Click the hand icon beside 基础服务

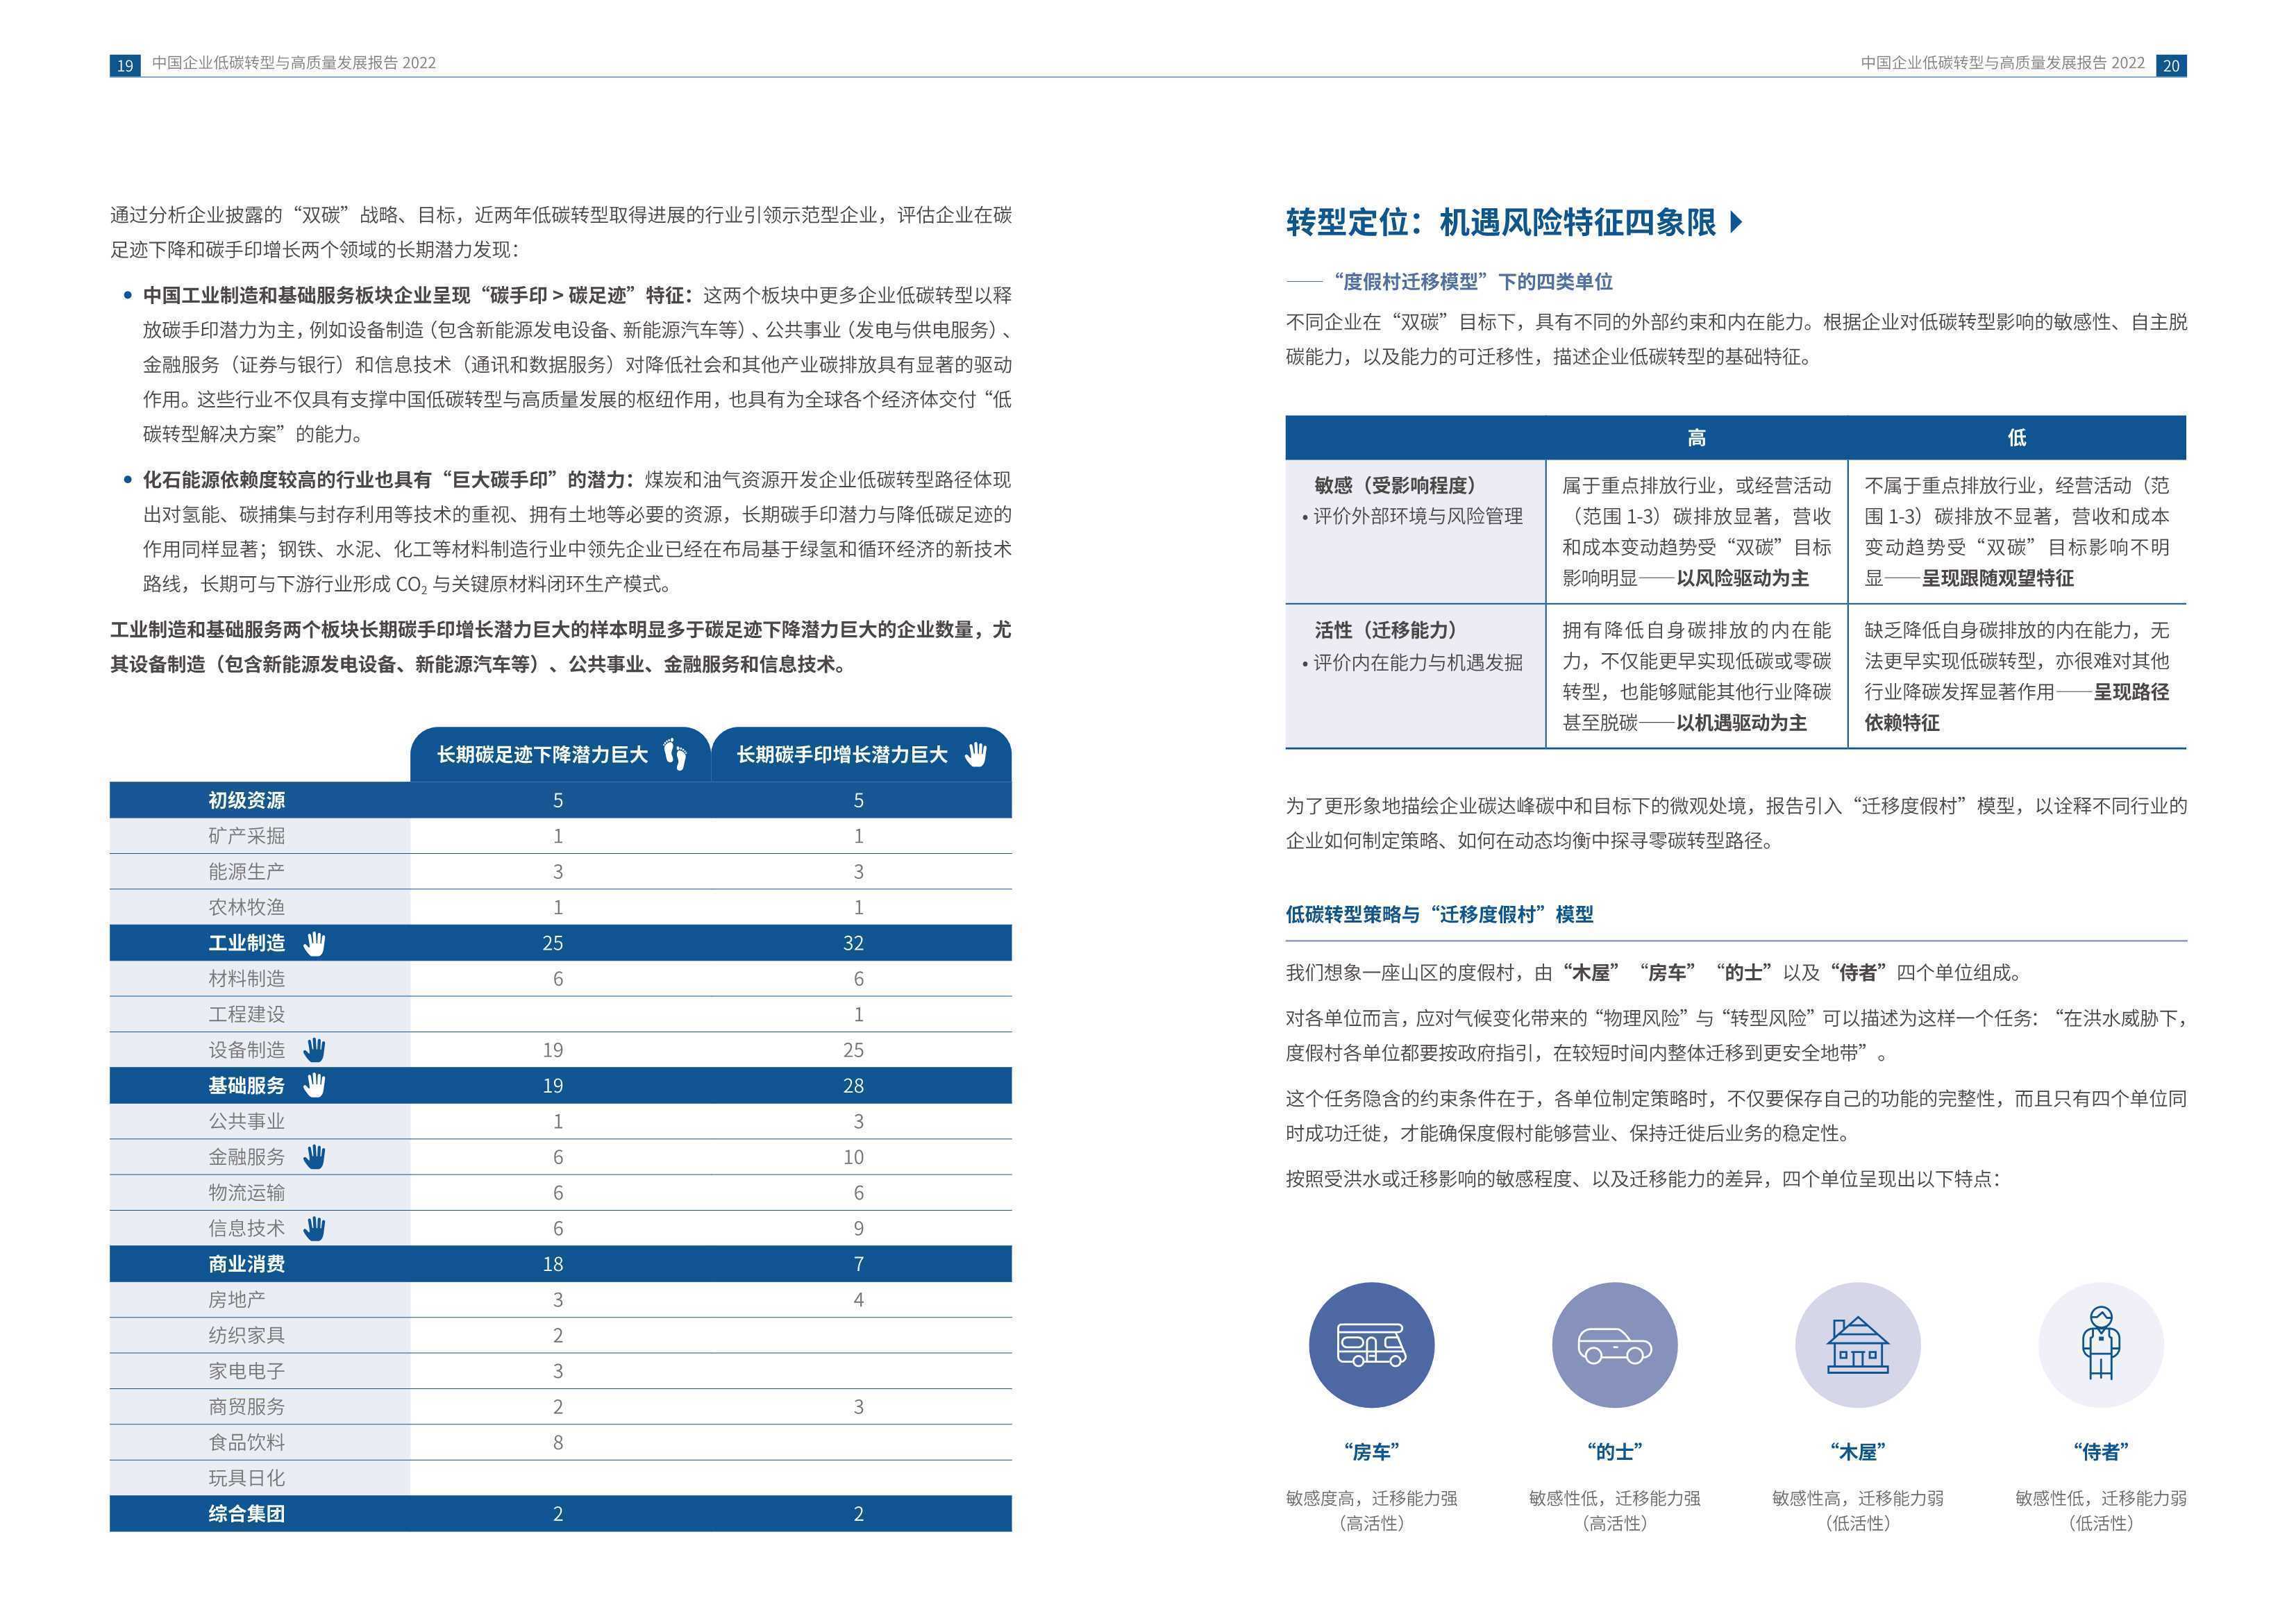315,1085
